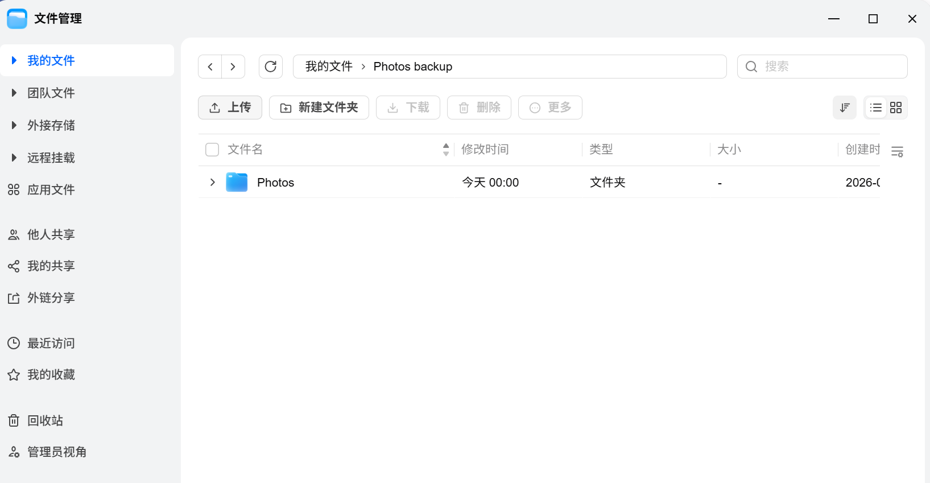930x483 pixels.
Task: Expand the 我的文件 tree arrow
Action: point(14,60)
